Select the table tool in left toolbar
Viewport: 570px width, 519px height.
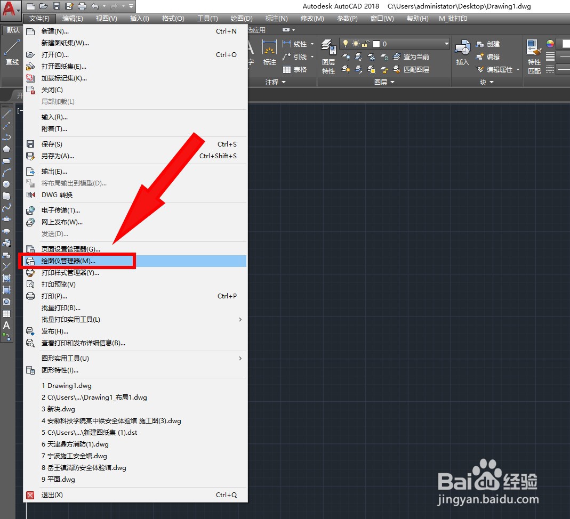pos(6,313)
